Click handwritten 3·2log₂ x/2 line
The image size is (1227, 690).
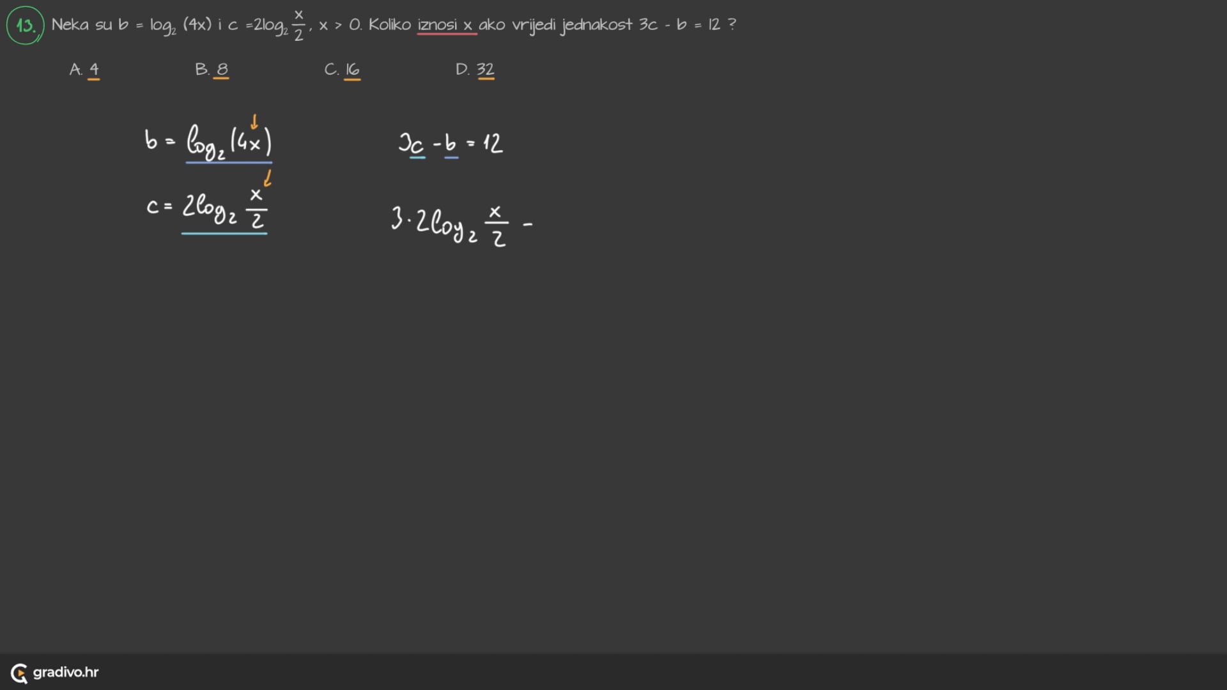[451, 225]
